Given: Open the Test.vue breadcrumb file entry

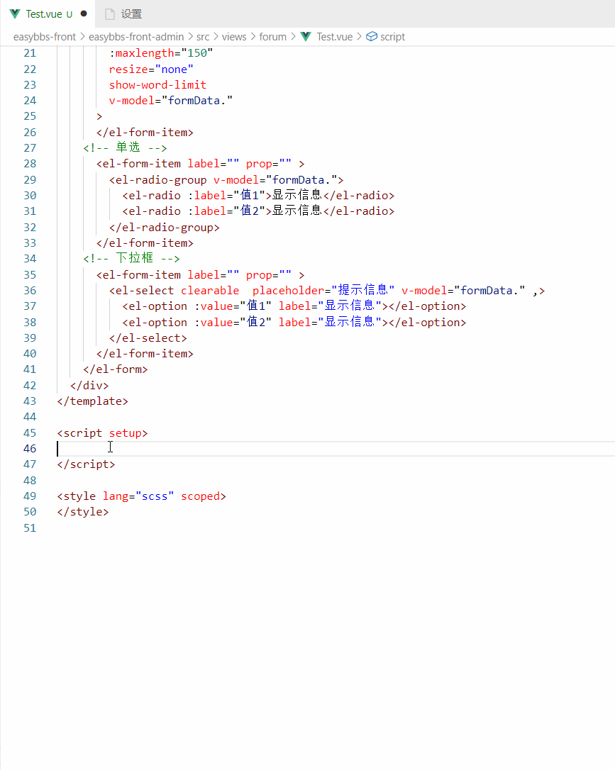Looking at the screenshot, I should pos(335,37).
